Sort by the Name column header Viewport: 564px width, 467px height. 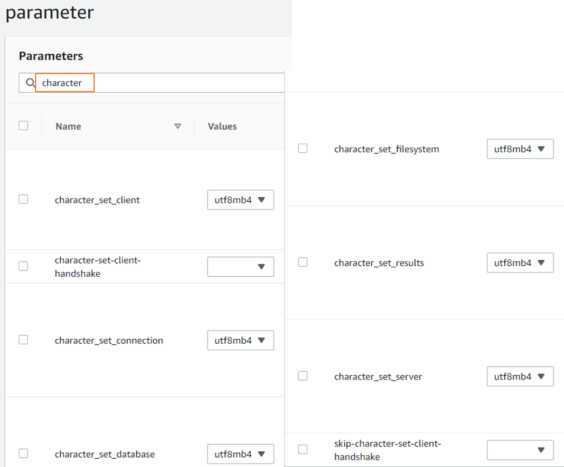[x=68, y=127]
